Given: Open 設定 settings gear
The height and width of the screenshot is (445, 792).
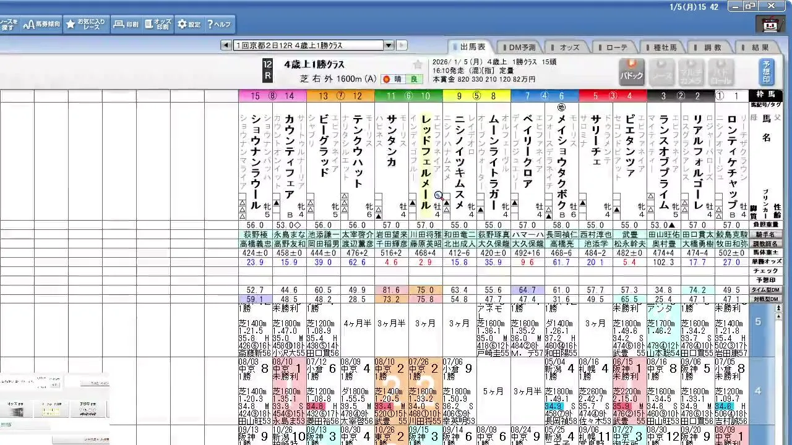Looking at the screenshot, I should point(189,24).
